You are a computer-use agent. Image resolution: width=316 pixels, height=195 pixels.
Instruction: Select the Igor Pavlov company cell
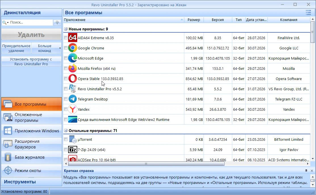click(x=289, y=150)
